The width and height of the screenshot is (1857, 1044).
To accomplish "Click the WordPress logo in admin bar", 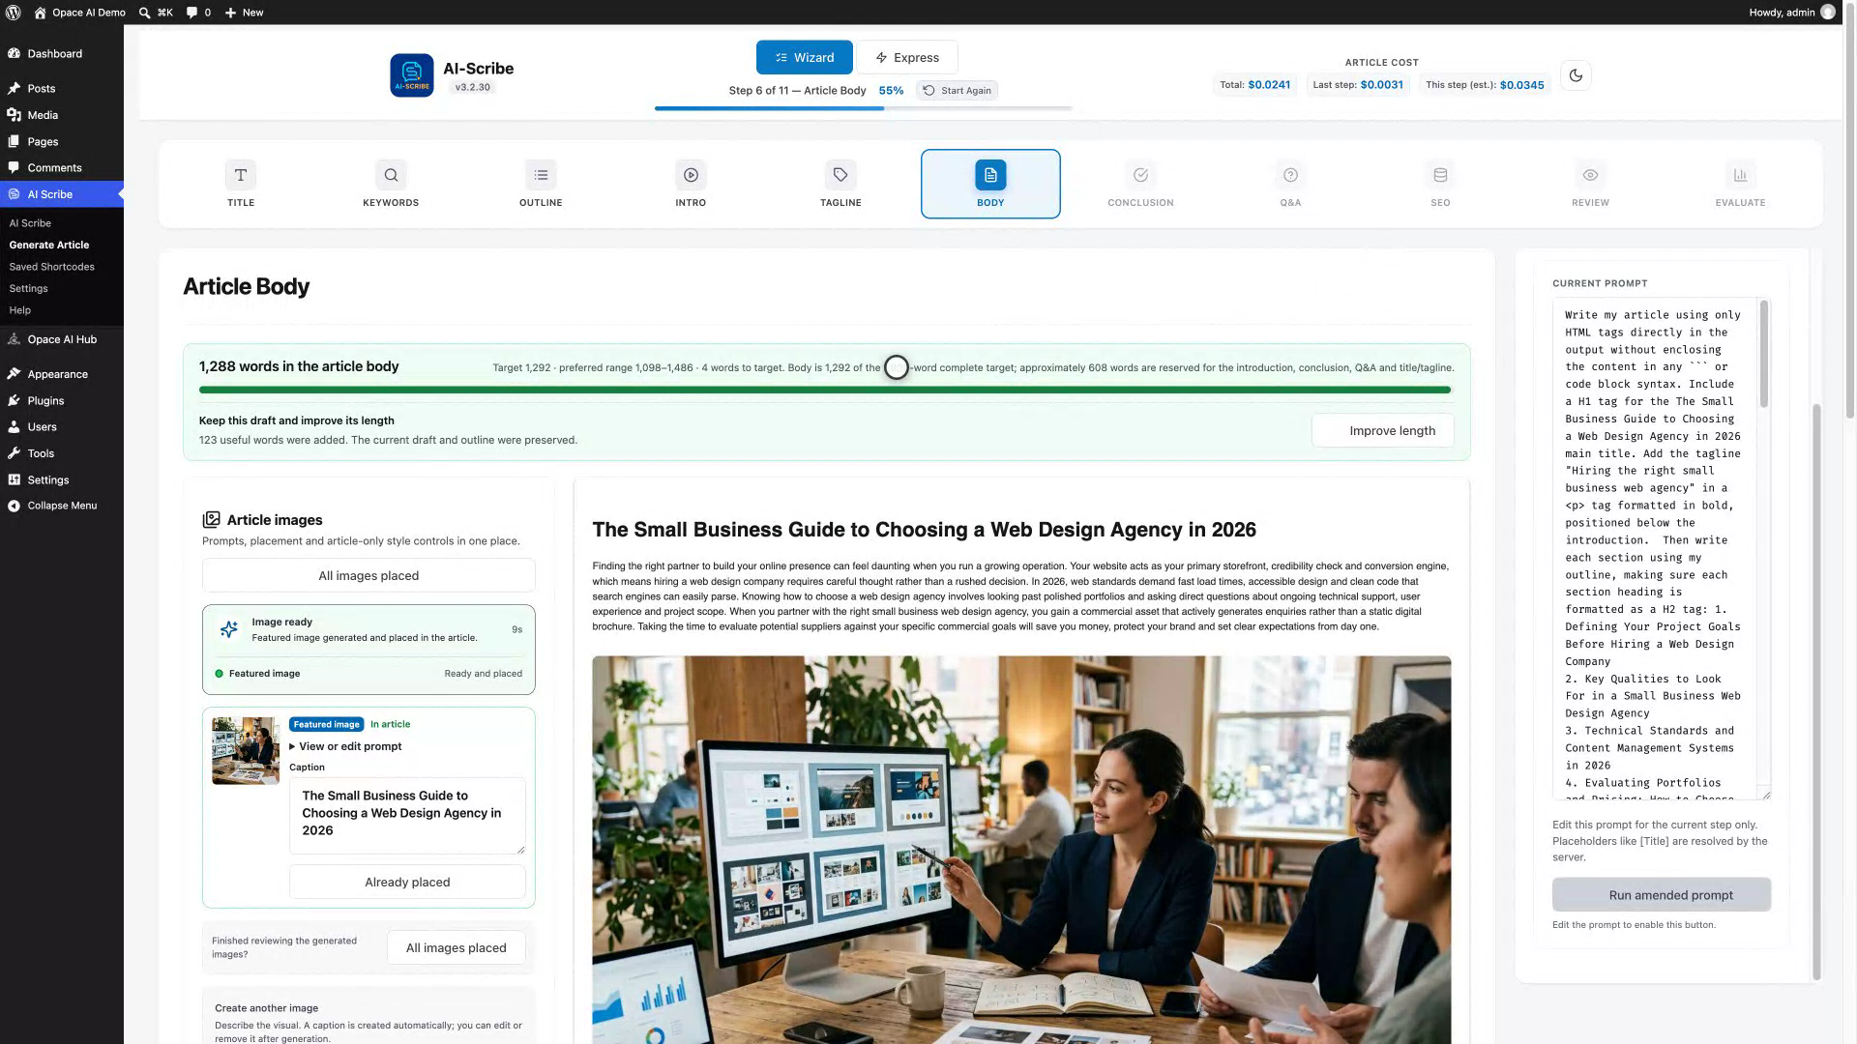I will [x=14, y=13].
